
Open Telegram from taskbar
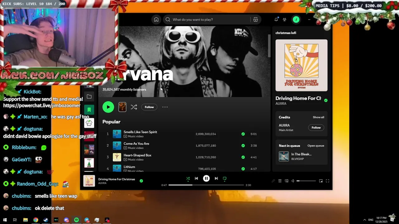coord(87,220)
